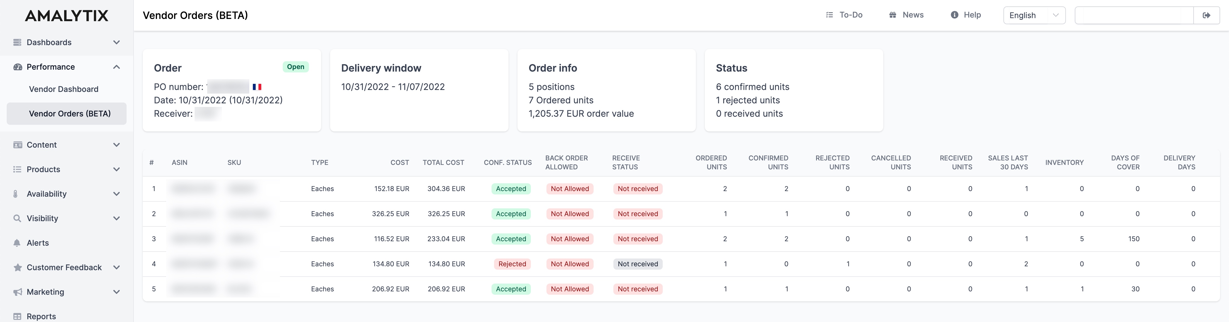Click the Performance gauge icon

tap(18, 67)
